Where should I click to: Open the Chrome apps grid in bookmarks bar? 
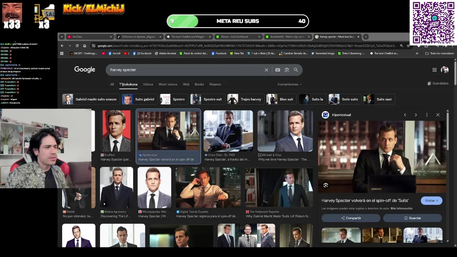point(62,53)
